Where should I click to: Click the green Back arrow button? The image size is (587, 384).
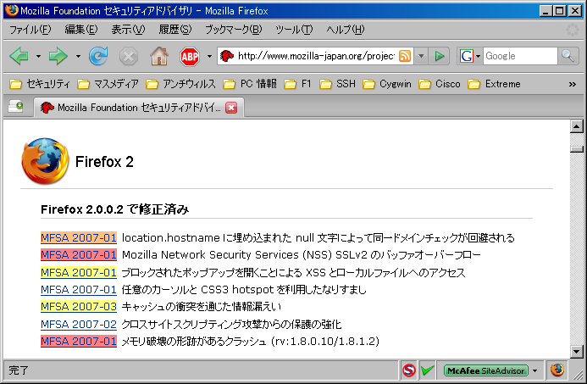coord(19,56)
